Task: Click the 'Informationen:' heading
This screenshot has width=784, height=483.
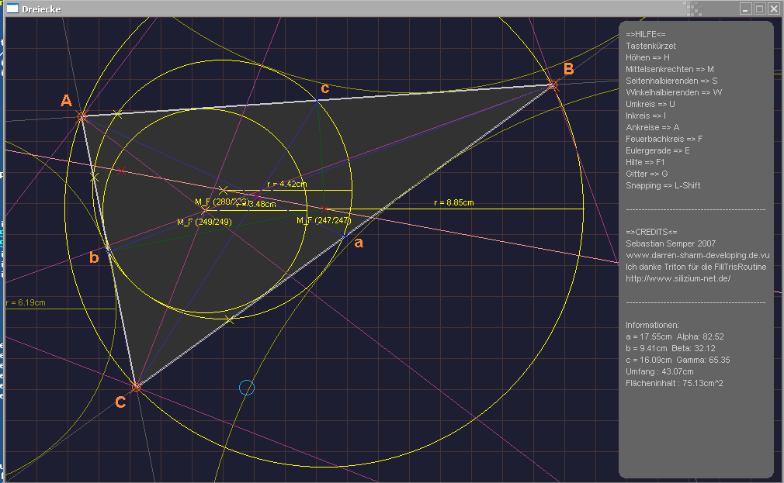Action: click(652, 325)
